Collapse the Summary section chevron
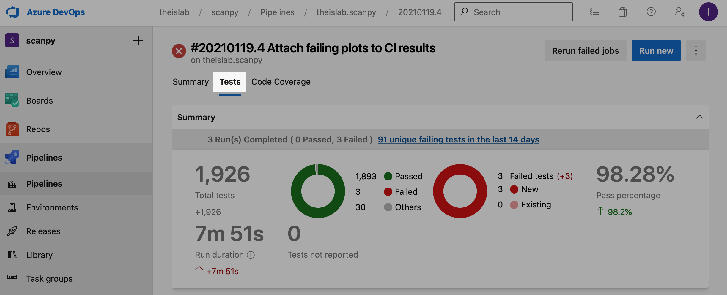The width and height of the screenshot is (727, 295). point(699,117)
